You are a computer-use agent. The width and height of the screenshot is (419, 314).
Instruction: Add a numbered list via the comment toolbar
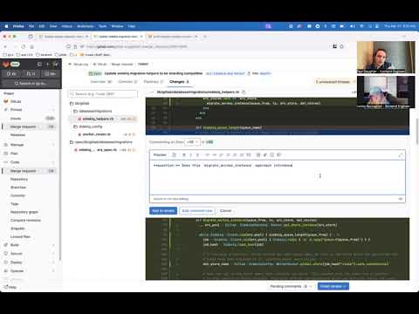pyautogui.click(x=235, y=155)
